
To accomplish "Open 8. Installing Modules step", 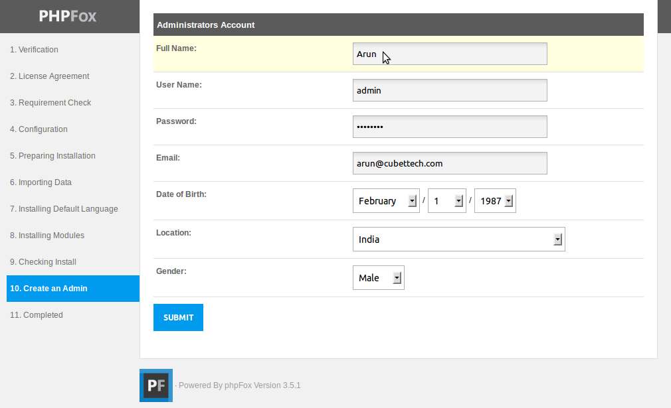I will [47, 235].
